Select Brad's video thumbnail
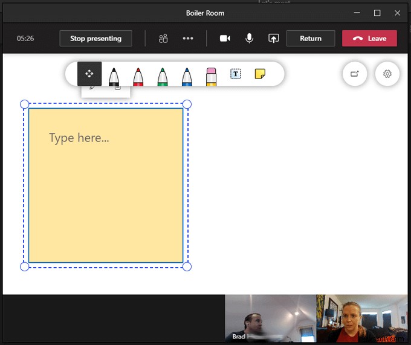 [271, 318]
